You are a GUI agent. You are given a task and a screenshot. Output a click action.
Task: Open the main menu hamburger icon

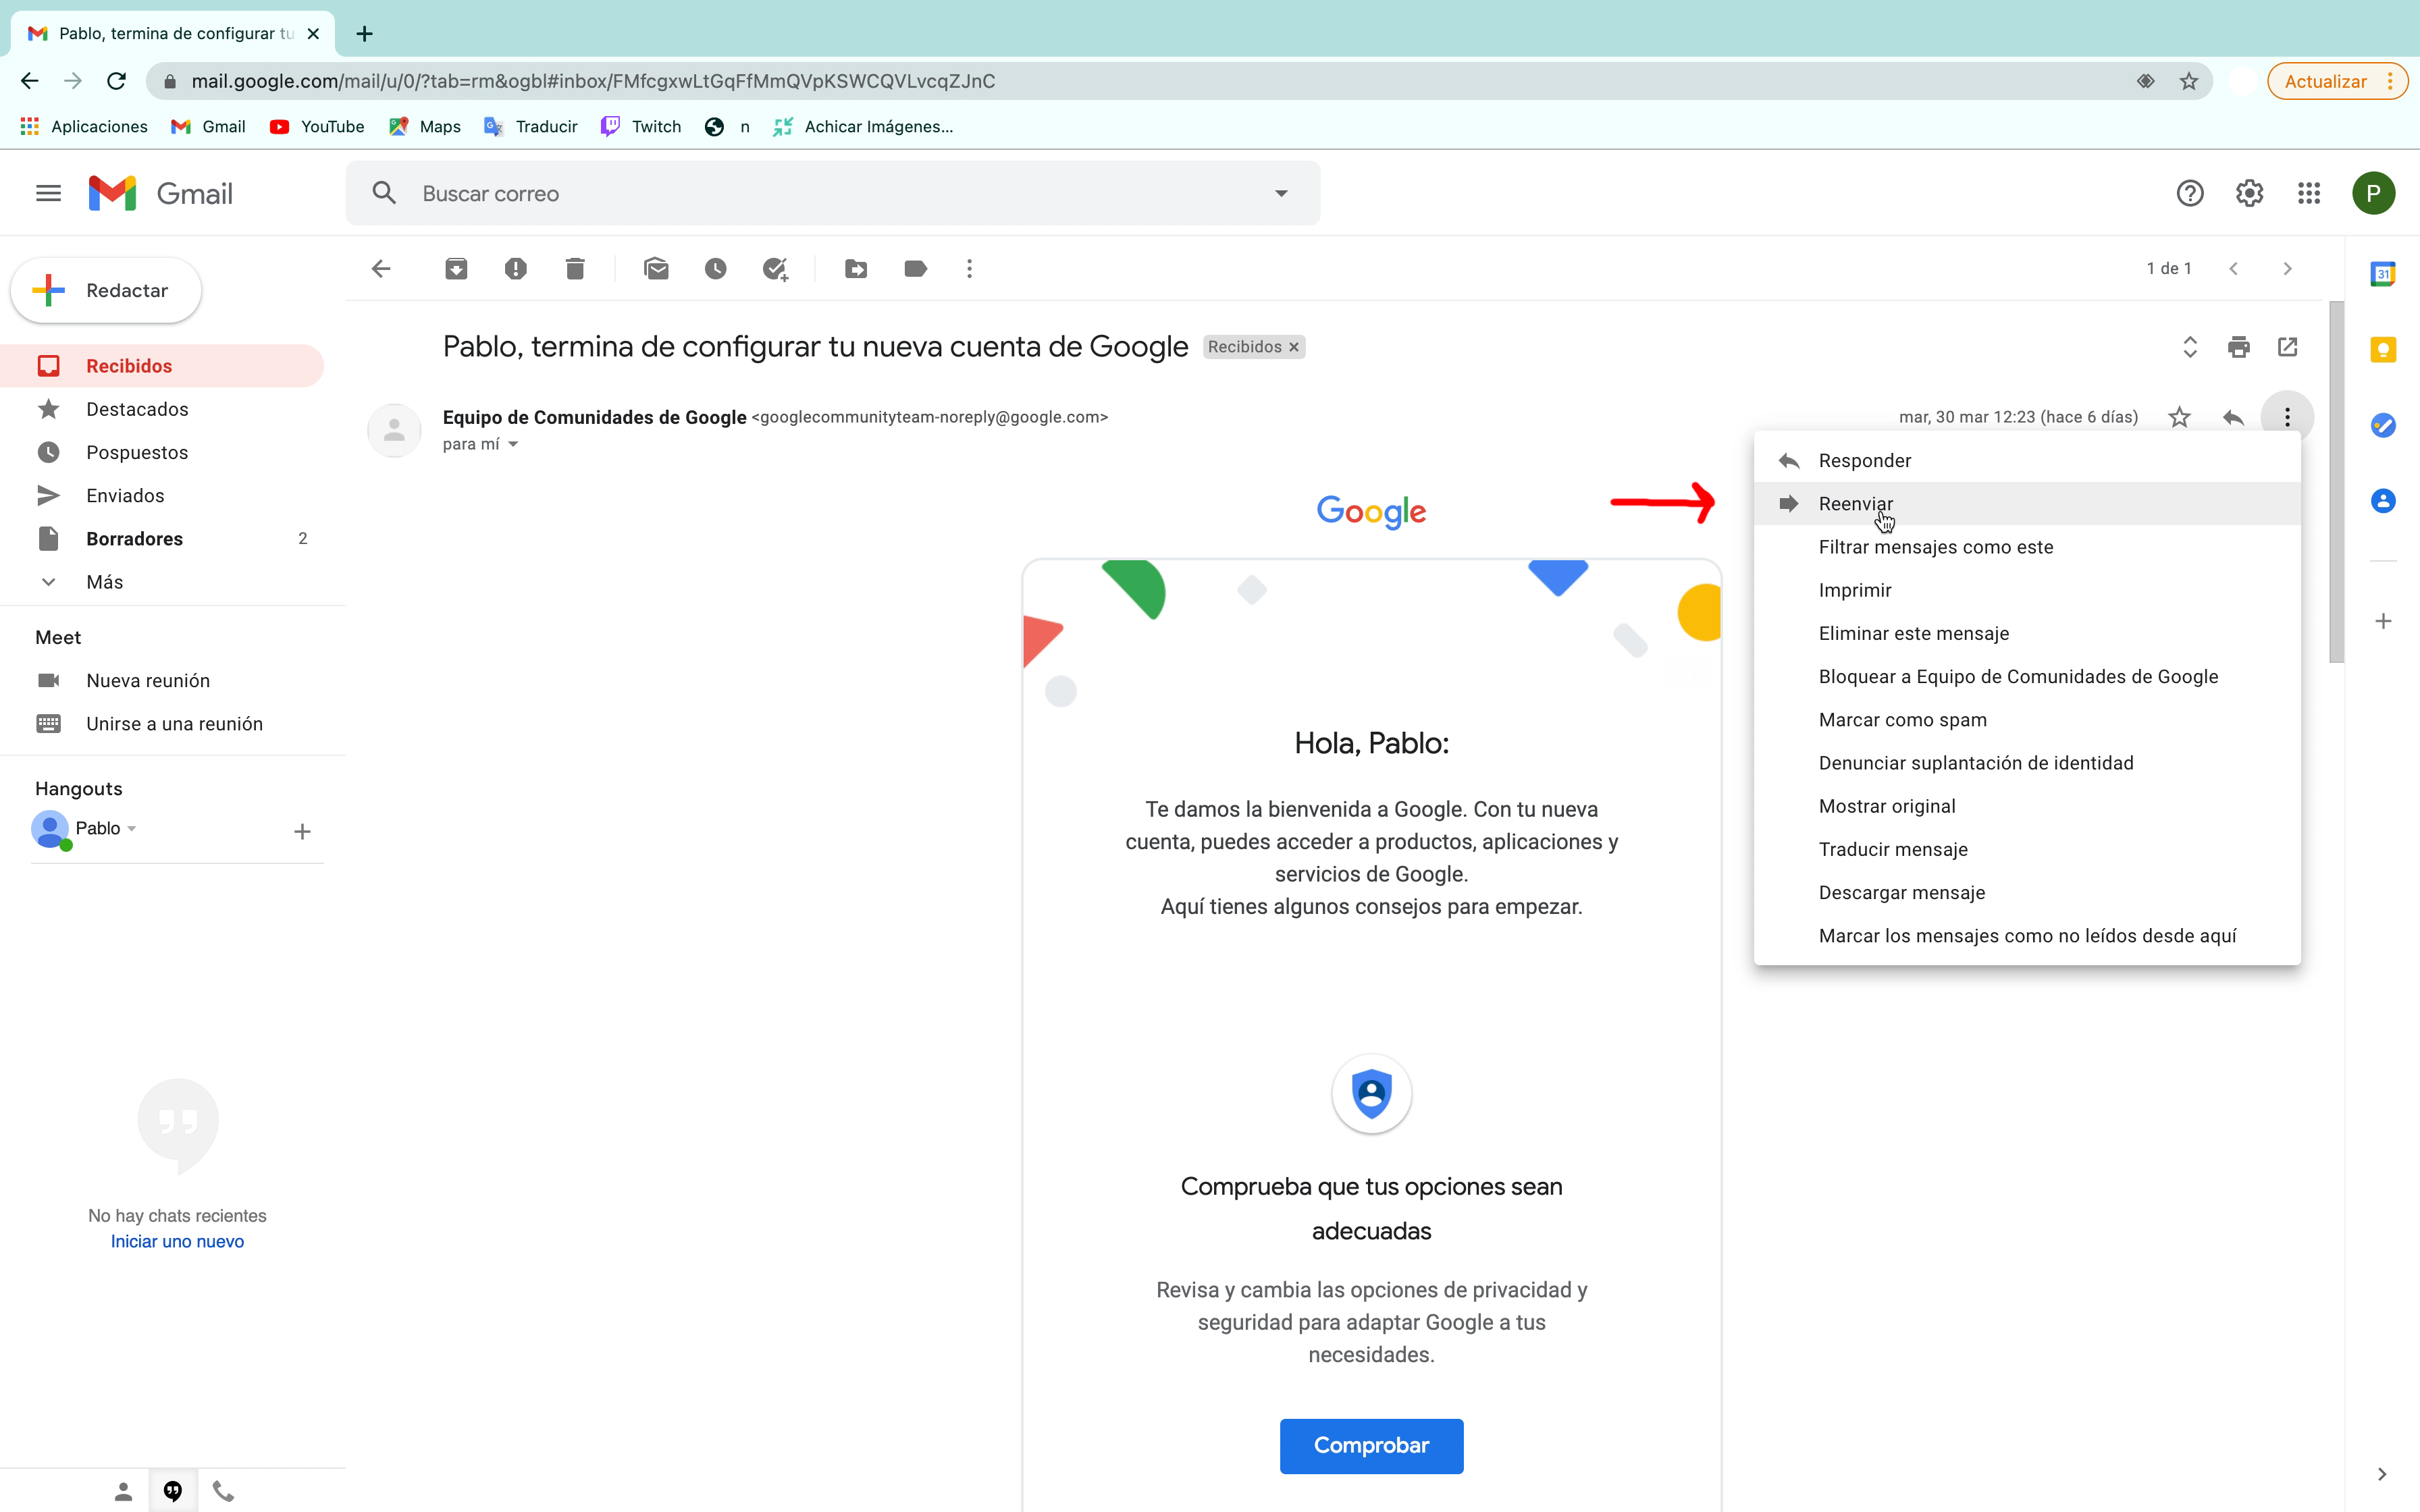point(48,193)
